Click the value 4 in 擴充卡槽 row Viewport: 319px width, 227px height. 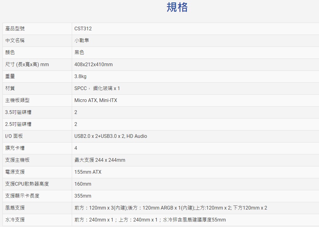[x=76, y=148]
